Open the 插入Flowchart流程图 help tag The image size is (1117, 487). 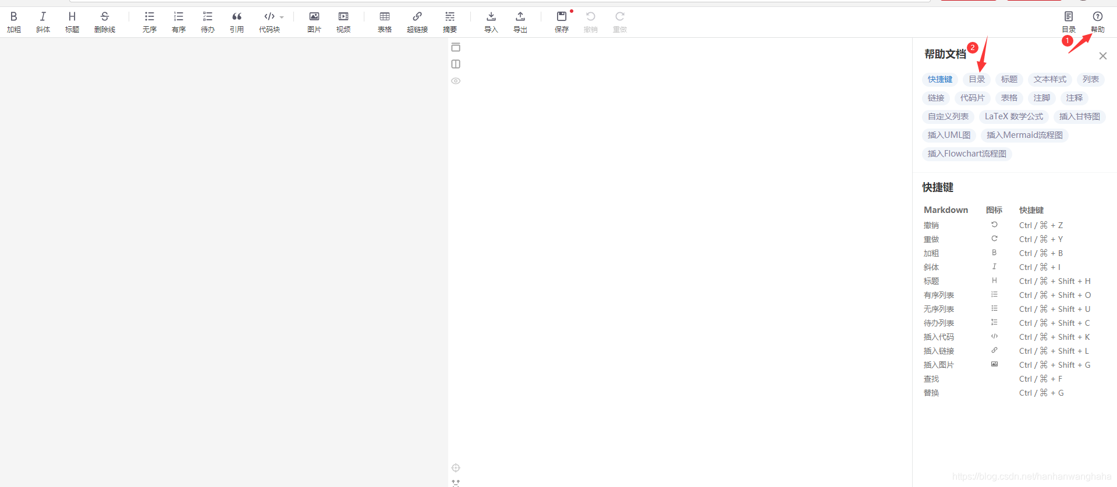(x=967, y=154)
